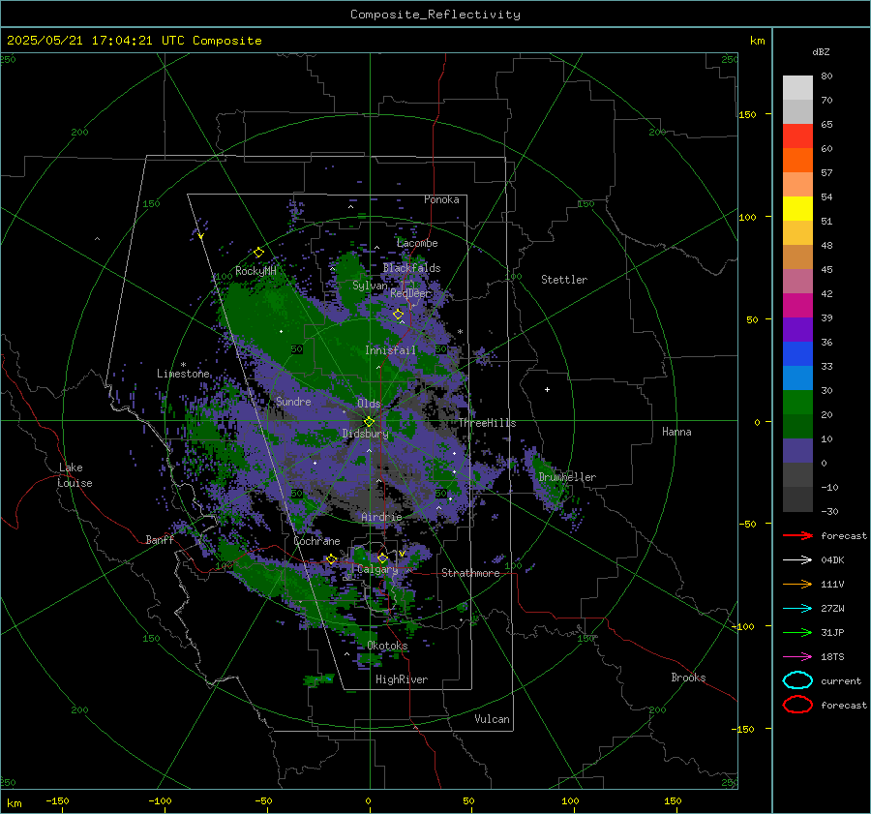Screen dimensions: 871x814
Task: Click the Sundre town label
Action: coord(293,402)
